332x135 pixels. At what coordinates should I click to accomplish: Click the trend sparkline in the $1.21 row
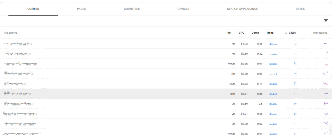273,114
